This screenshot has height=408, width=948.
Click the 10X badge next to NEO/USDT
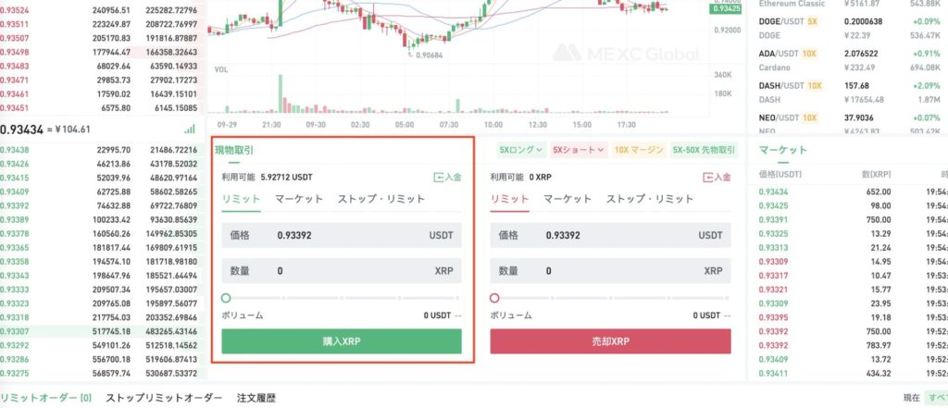(x=808, y=118)
